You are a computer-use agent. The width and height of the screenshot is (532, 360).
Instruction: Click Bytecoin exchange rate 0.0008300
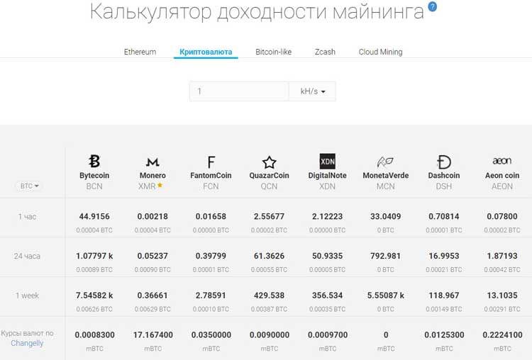[94, 335]
